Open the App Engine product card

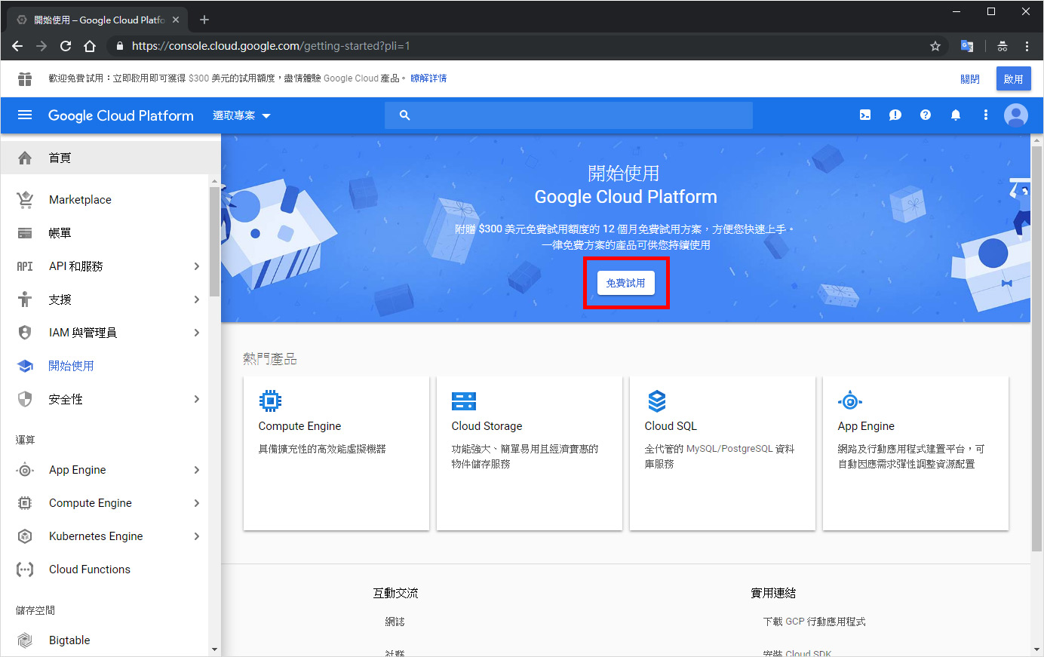[916, 453]
